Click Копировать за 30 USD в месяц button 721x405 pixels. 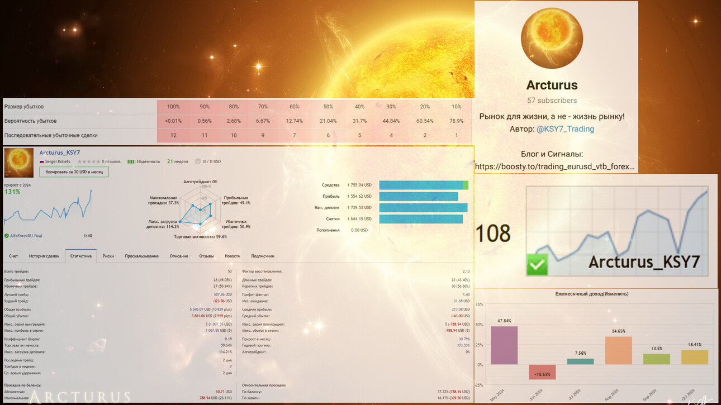[74, 172]
